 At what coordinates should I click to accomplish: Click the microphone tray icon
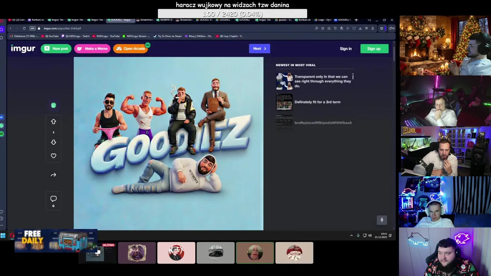point(358,235)
